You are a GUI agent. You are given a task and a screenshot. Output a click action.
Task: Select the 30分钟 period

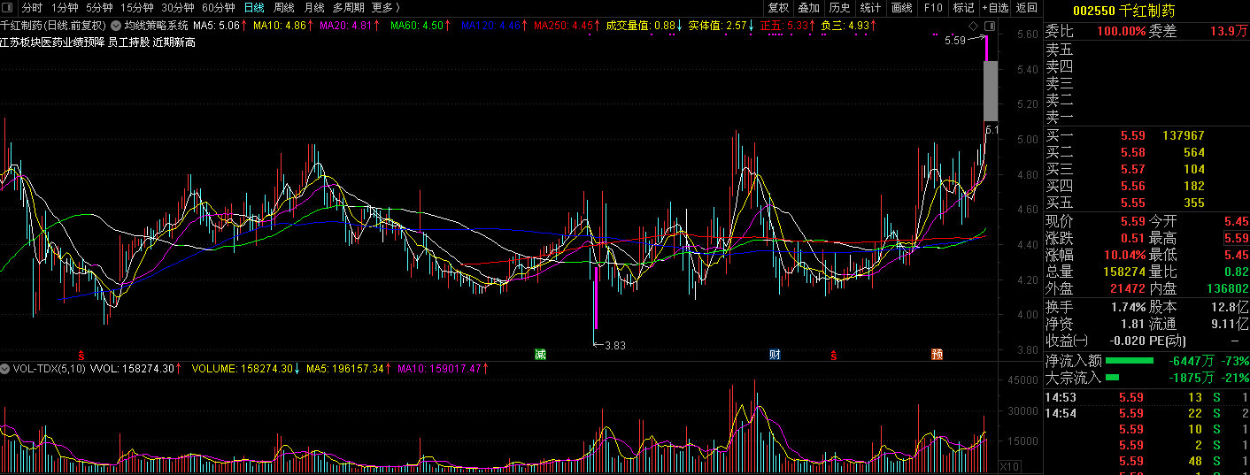(178, 8)
